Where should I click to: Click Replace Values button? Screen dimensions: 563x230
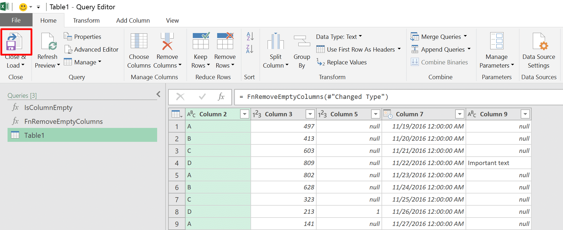tap(342, 62)
